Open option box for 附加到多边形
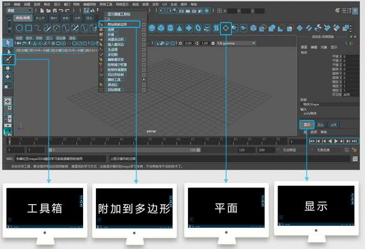Viewport: 365px width, 249px height. [x=144, y=24]
